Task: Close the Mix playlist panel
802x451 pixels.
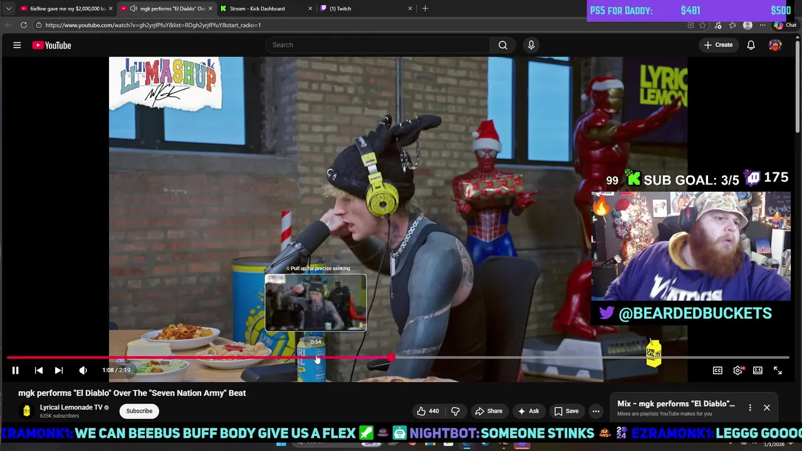Action: [767, 408]
